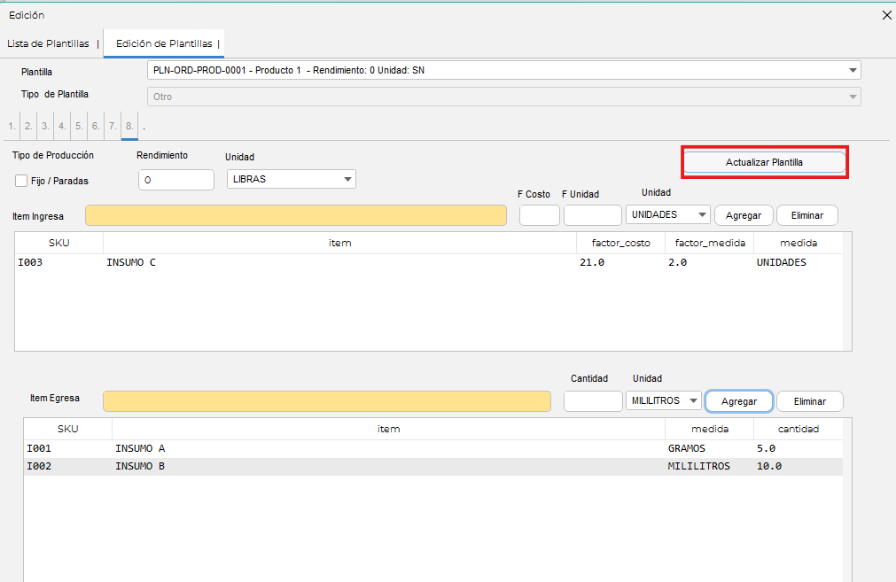Click Agregar button for Item Ingresa

[x=744, y=215]
